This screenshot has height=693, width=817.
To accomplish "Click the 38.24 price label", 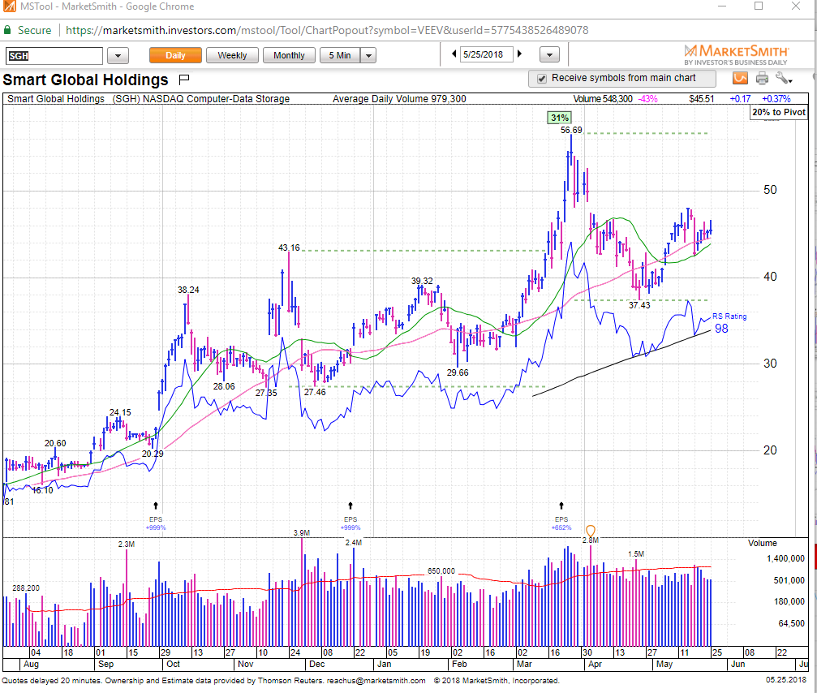I will point(188,290).
